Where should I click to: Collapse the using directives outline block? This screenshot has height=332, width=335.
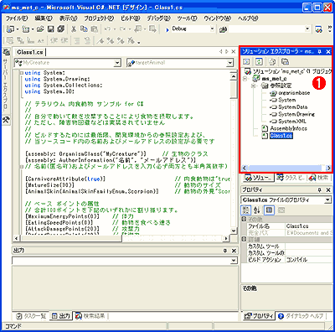coord(22,73)
